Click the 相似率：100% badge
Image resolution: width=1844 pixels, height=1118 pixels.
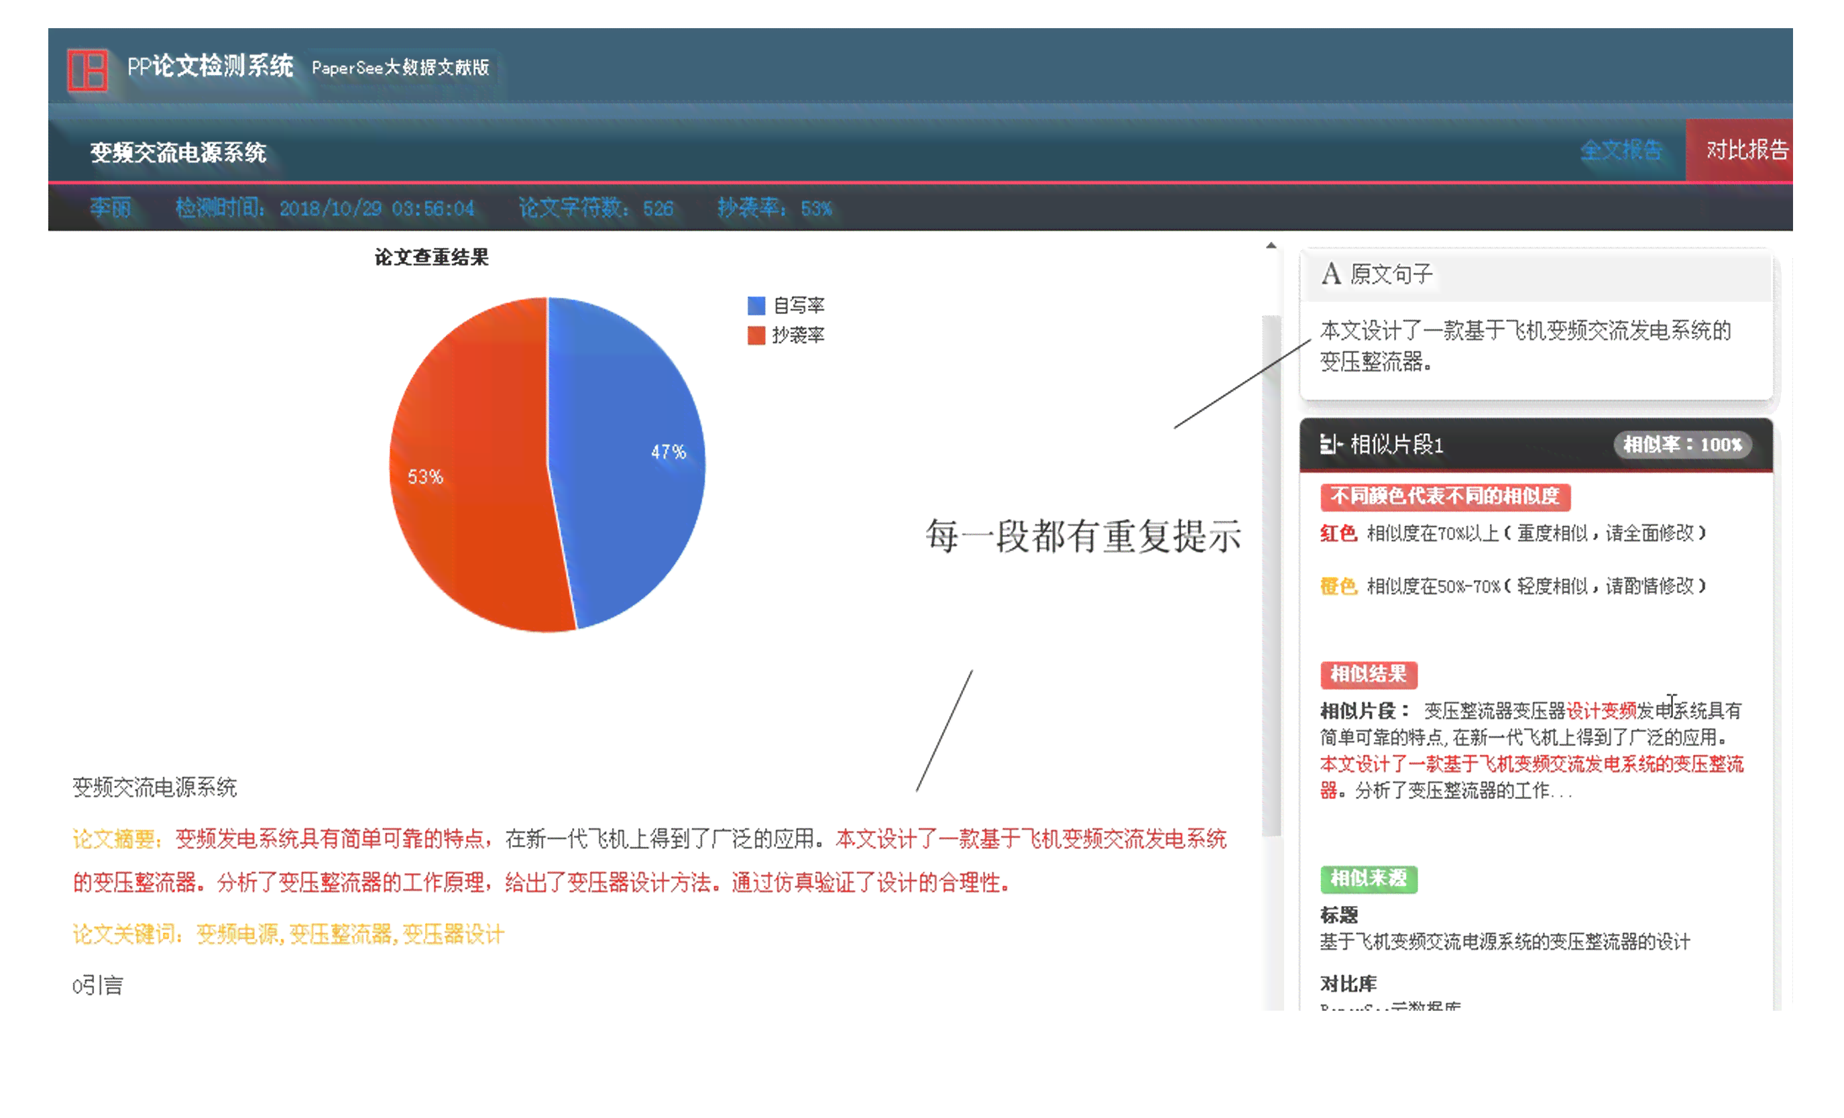point(1682,445)
